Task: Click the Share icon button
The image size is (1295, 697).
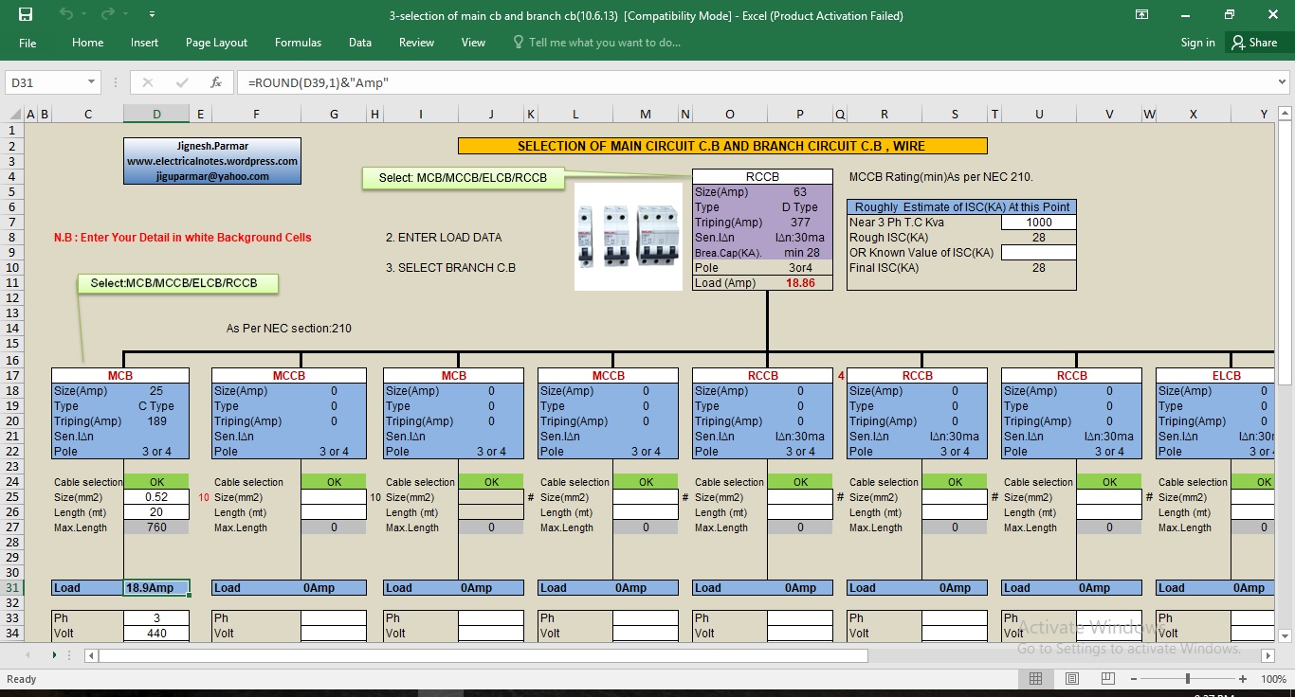Action: click(x=1253, y=43)
